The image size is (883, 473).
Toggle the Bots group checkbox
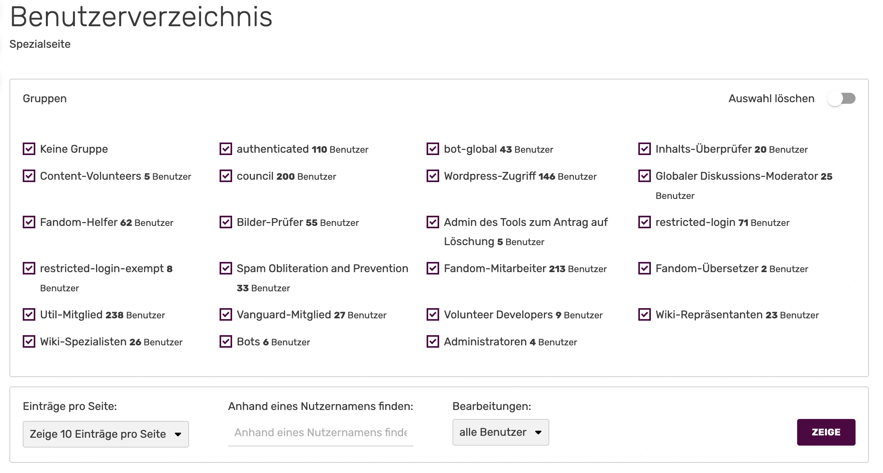coord(226,342)
